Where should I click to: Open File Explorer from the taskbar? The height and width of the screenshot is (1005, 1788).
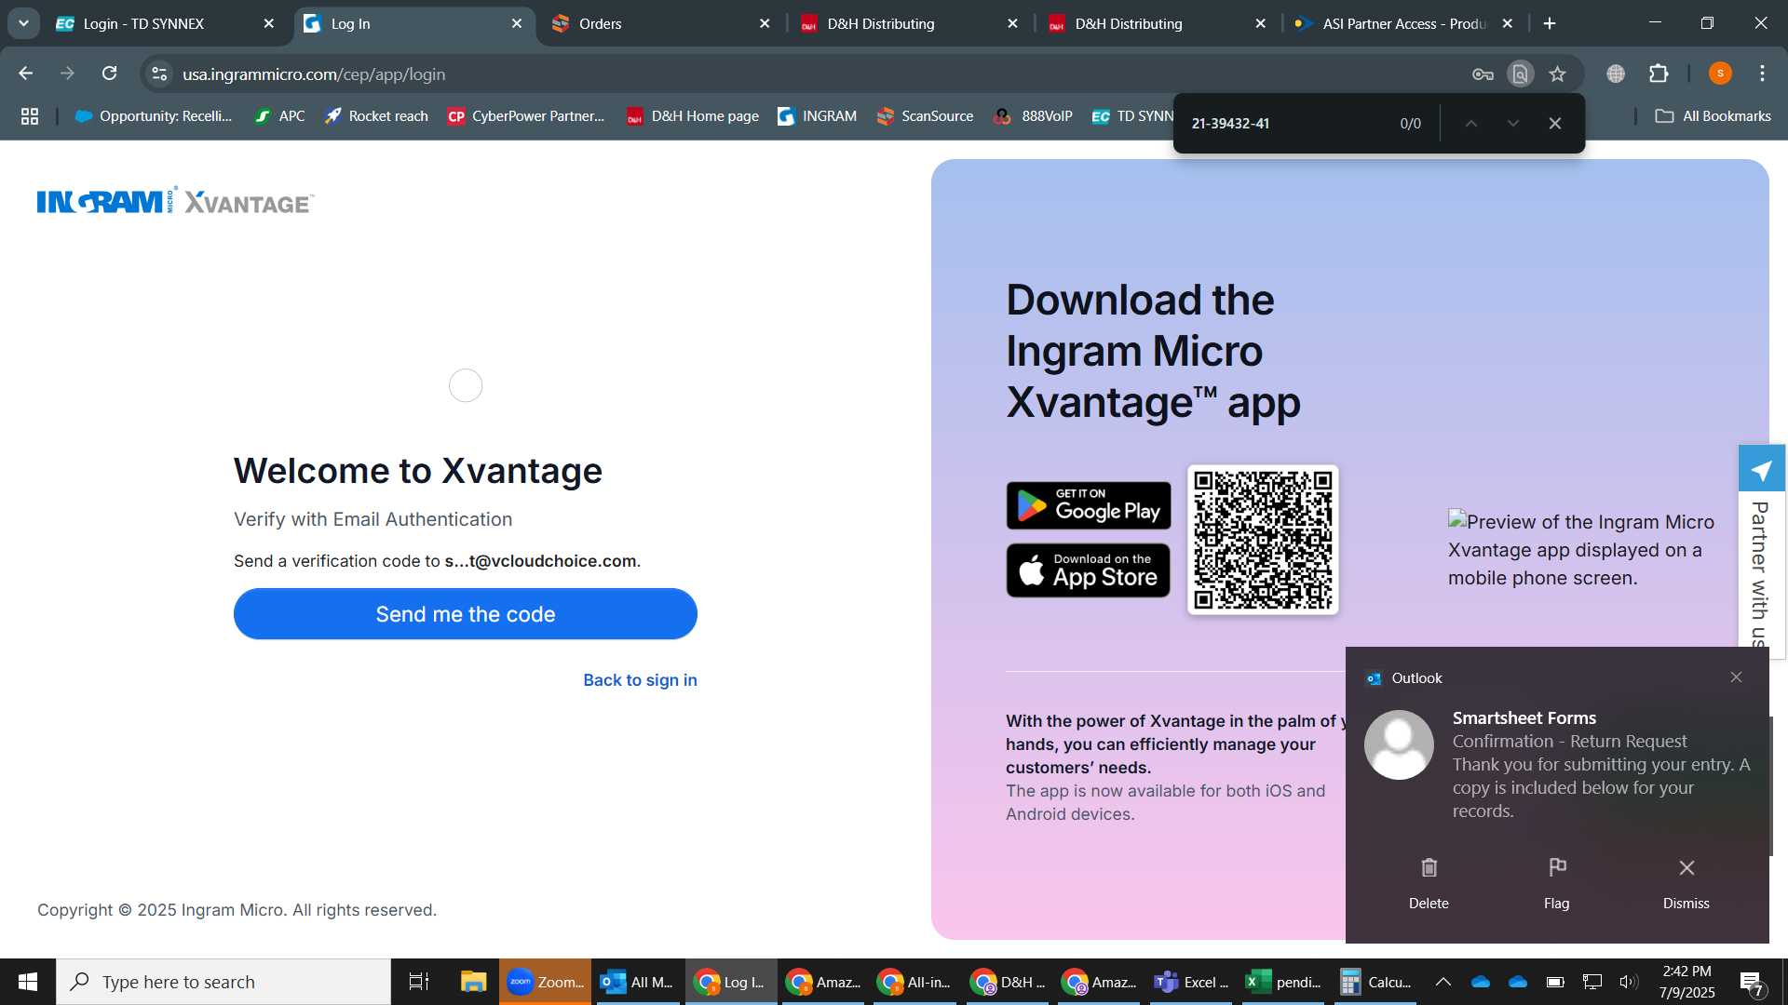(x=473, y=982)
